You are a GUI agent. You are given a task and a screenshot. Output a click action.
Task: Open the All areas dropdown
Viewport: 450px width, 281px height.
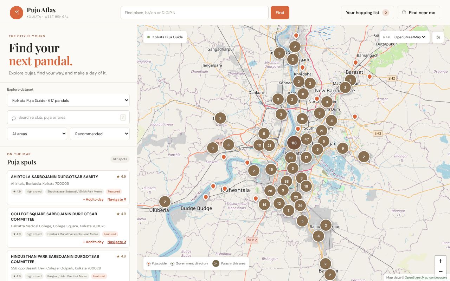(37, 134)
